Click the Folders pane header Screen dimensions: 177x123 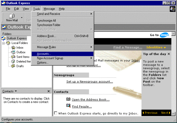(16, 34)
